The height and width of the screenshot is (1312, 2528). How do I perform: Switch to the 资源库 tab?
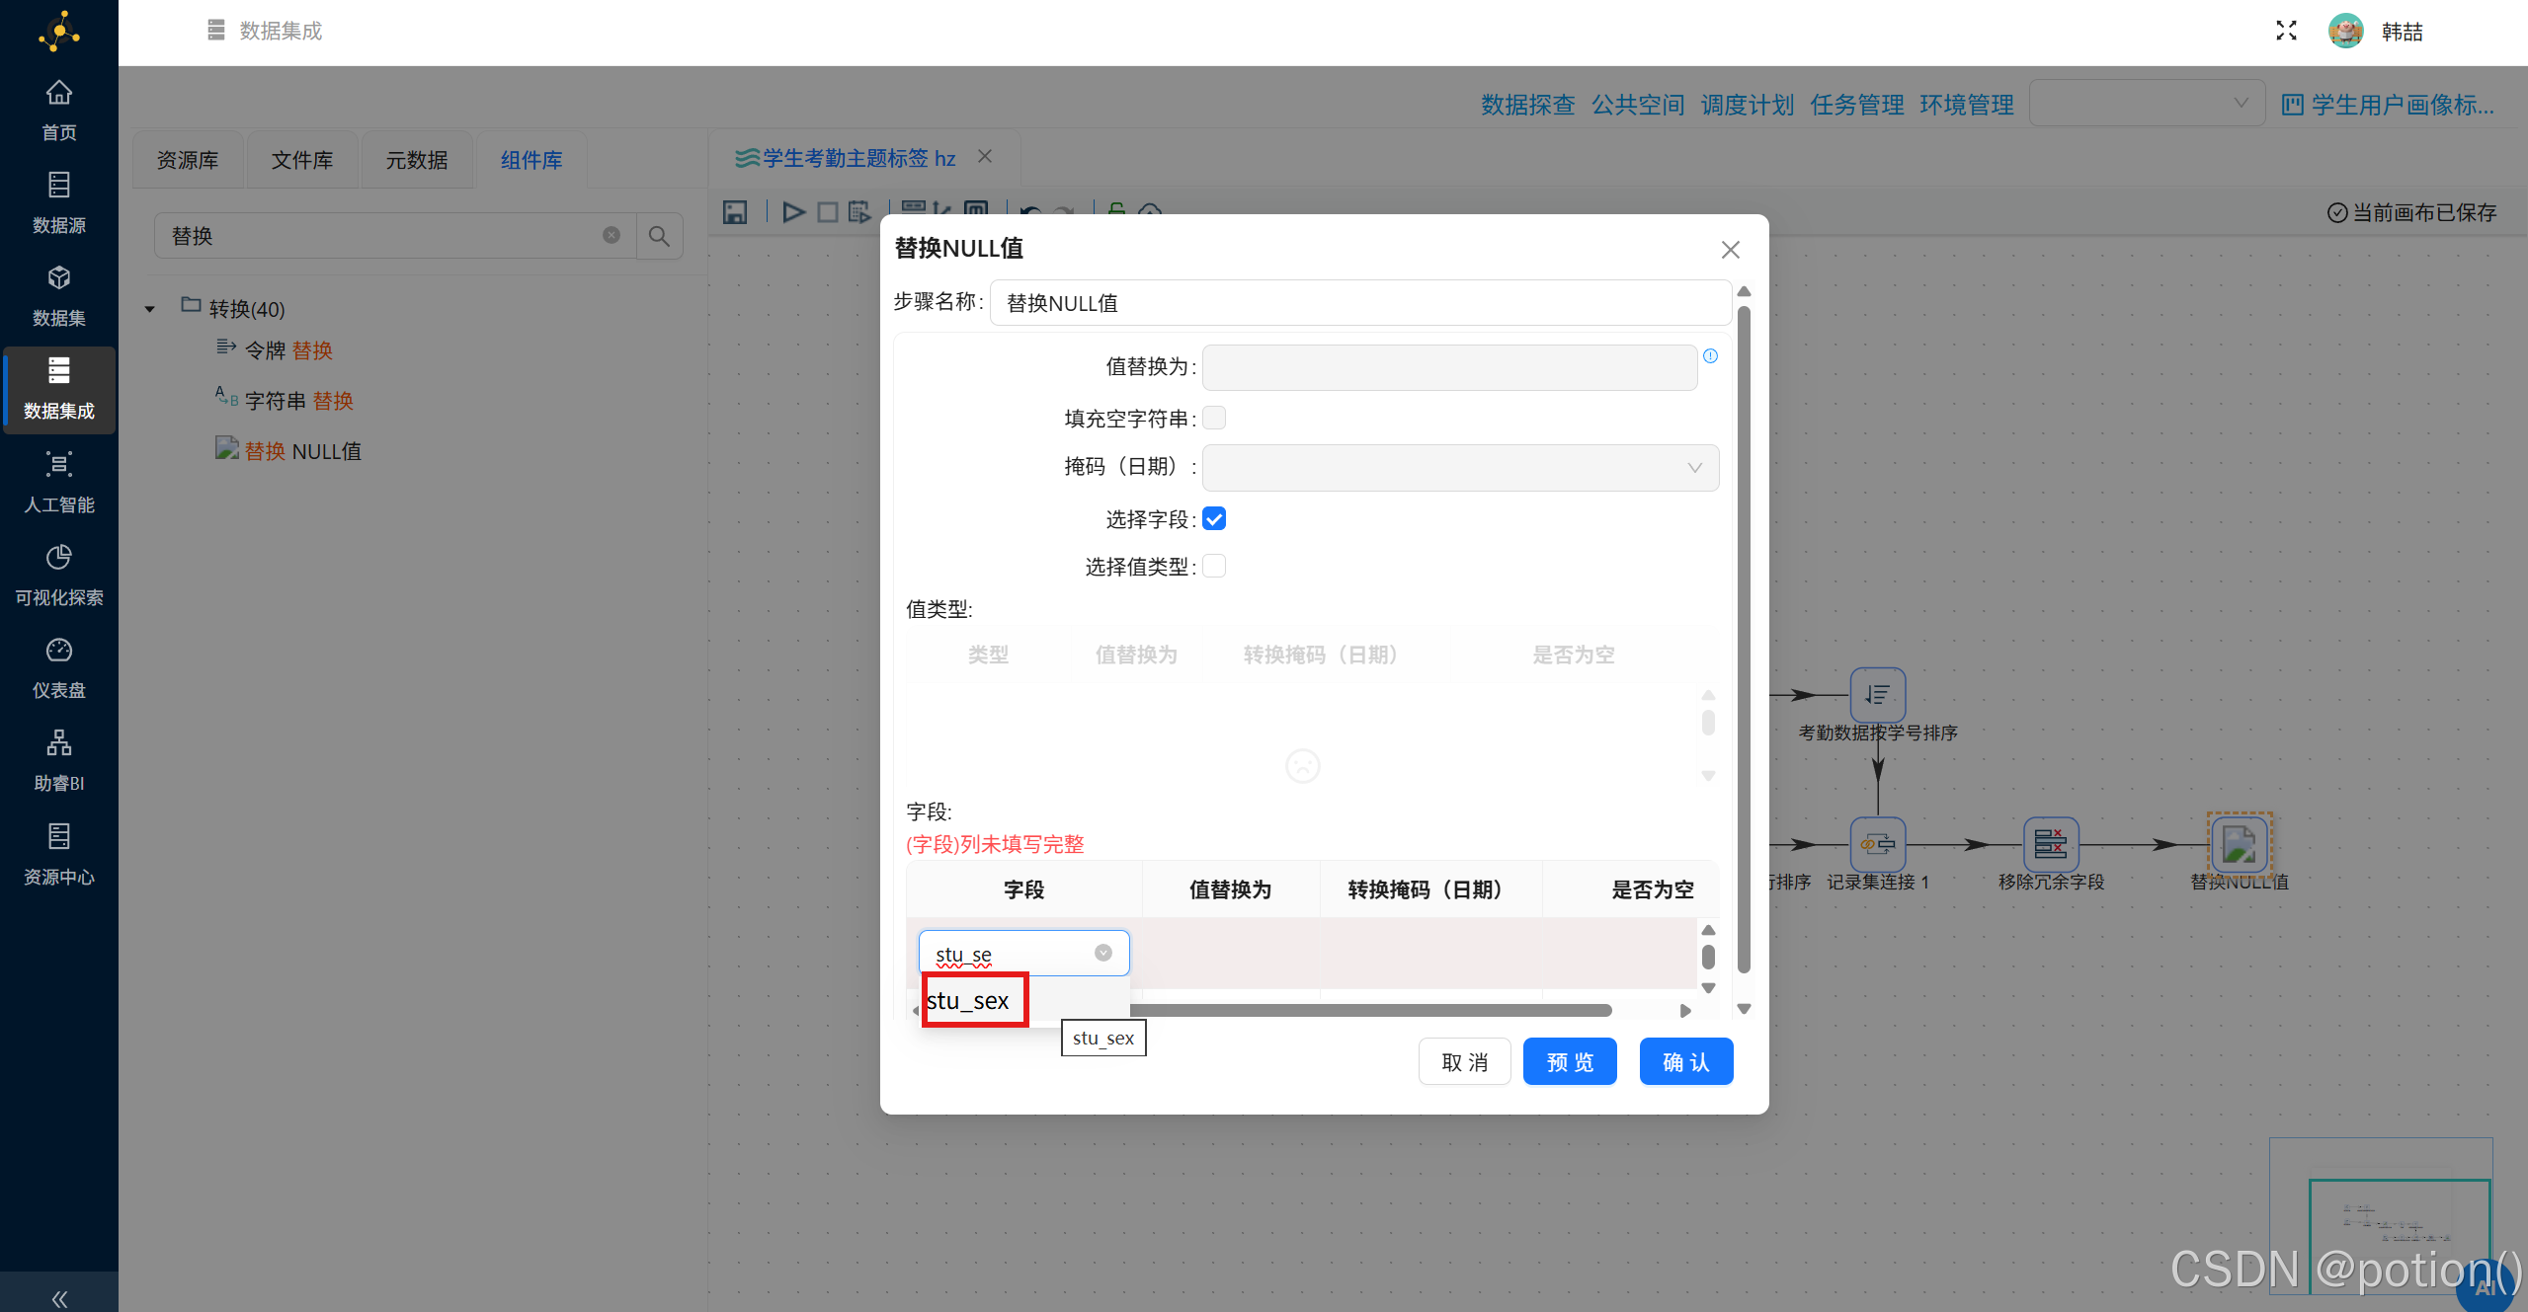point(188,160)
